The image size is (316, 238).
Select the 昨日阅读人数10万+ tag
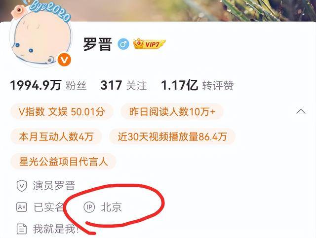click(172, 111)
